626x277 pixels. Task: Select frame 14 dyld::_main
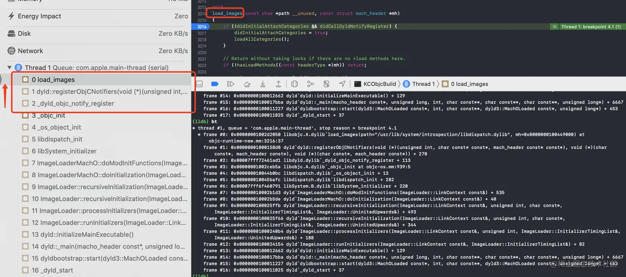[95, 246]
